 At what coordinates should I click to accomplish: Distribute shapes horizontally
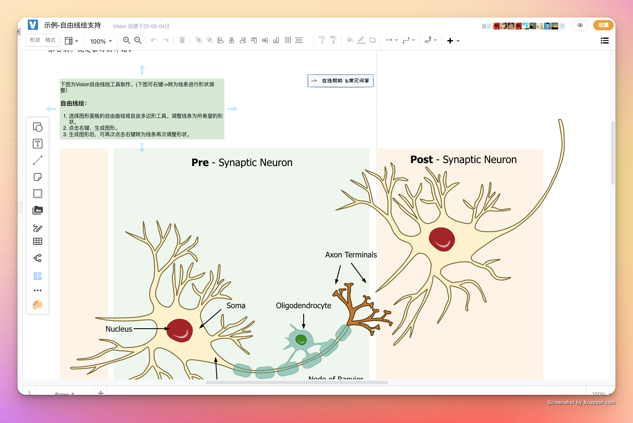(x=288, y=40)
